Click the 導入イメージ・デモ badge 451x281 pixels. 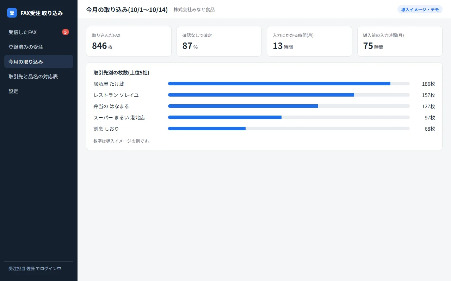click(420, 9)
